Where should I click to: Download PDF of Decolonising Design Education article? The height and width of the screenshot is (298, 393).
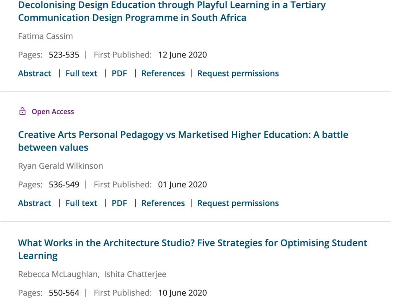[119, 73]
